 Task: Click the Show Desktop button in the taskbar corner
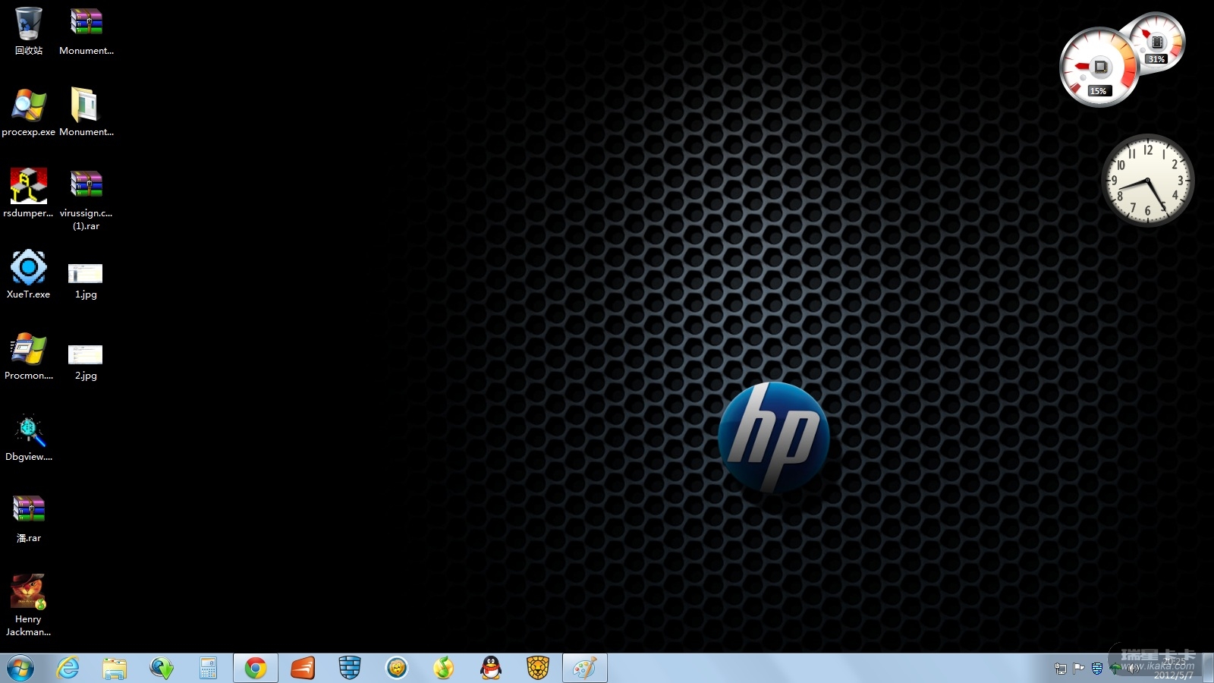[x=1208, y=669]
